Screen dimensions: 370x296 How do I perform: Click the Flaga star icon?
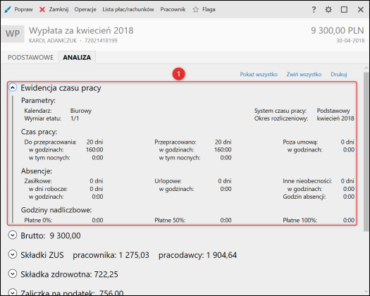point(196,10)
